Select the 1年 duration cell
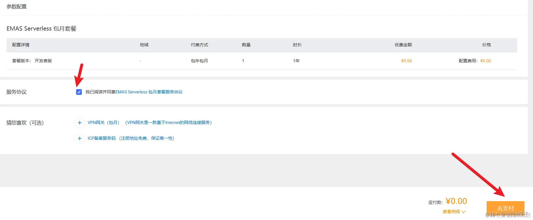533x220 pixels. (296, 61)
